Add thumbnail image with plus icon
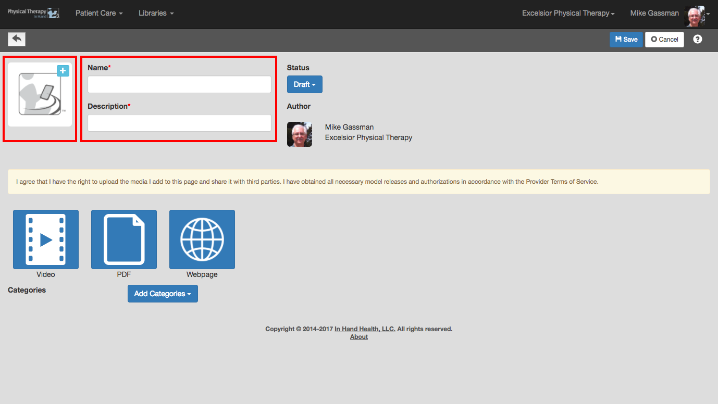Viewport: 718px width, 404px height. [x=63, y=71]
